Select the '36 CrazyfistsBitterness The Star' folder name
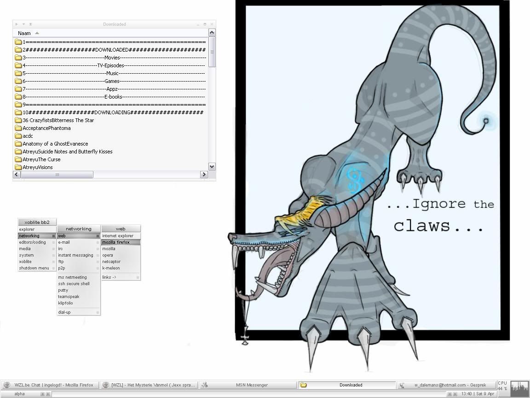The width and height of the screenshot is (530, 398). (x=58, y=121)
